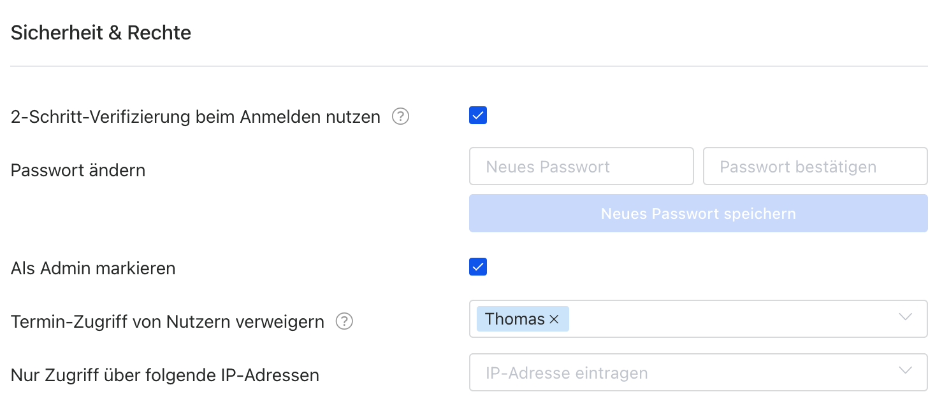Disable the 2-Schritt-Verifizierung checkbox
The height and width of the screenshot is (406, 942).
point(478,116)
